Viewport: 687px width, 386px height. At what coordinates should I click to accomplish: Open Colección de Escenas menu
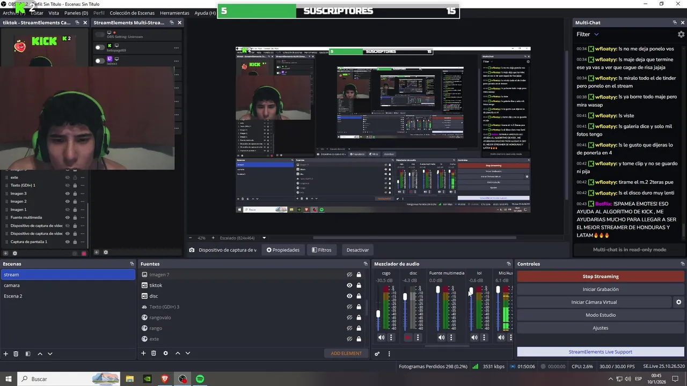132,13
